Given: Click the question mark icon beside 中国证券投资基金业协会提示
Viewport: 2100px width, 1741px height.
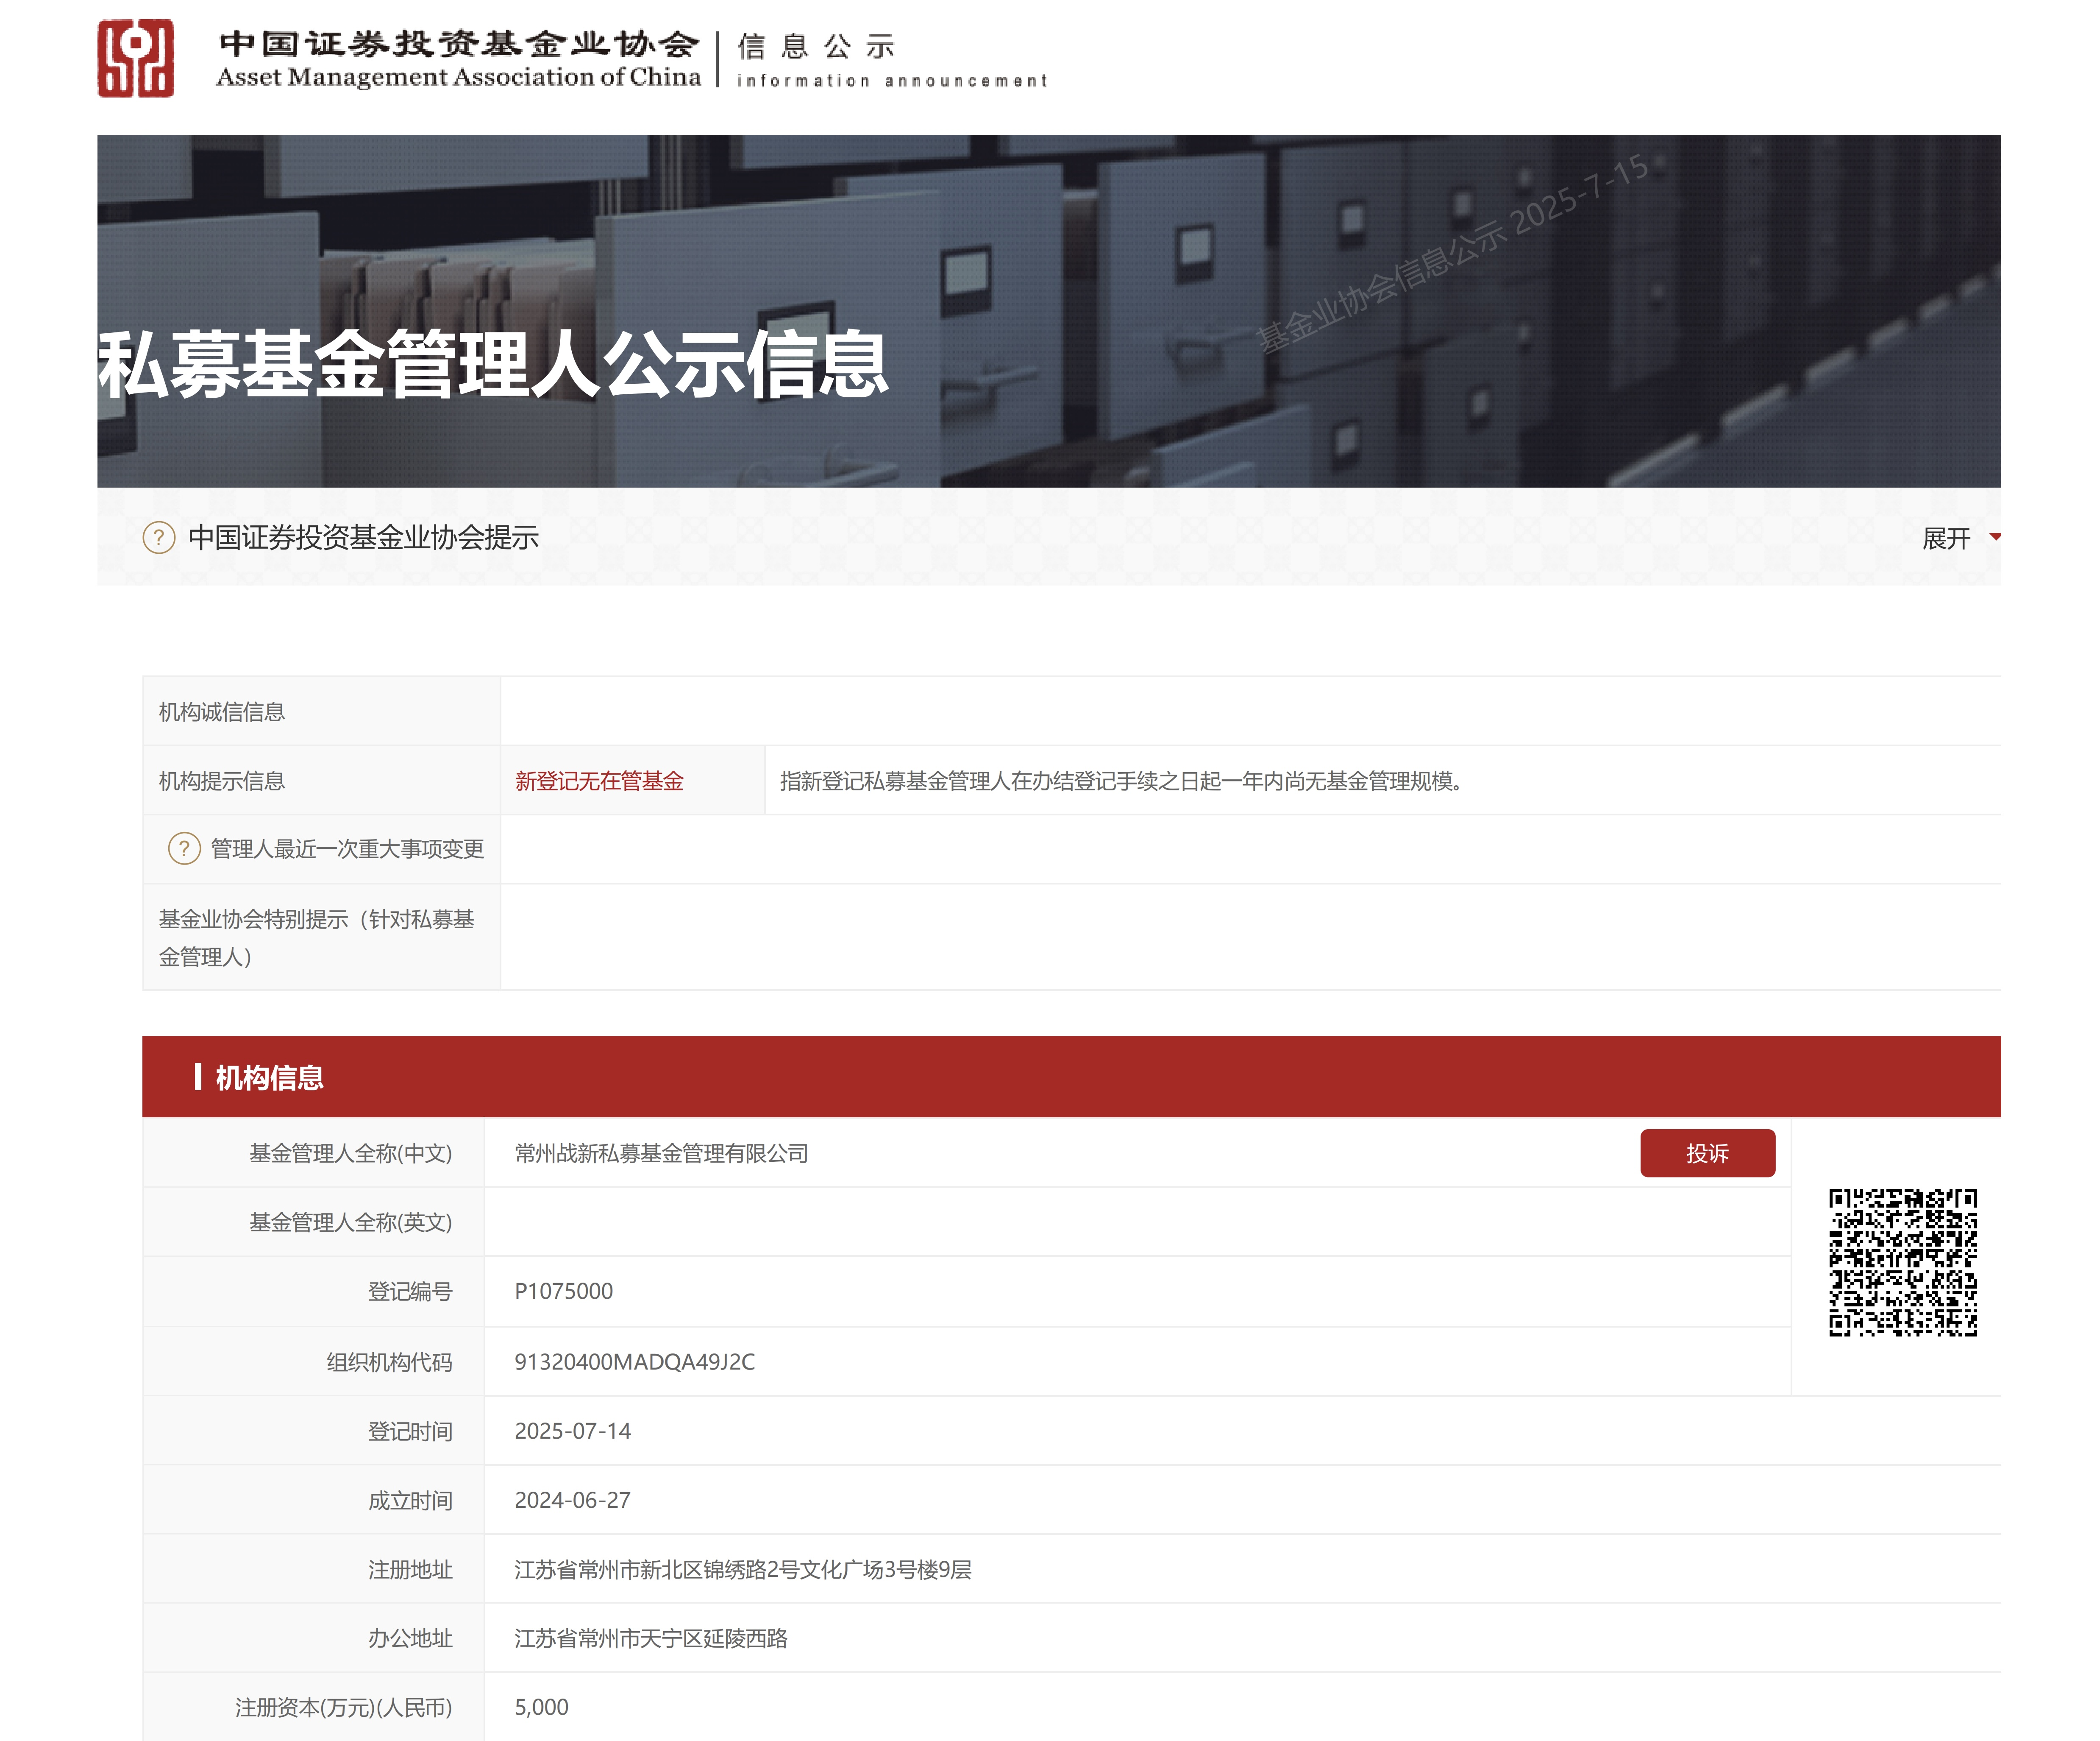Looking at the screenshot, I should [x=159, y=537].
